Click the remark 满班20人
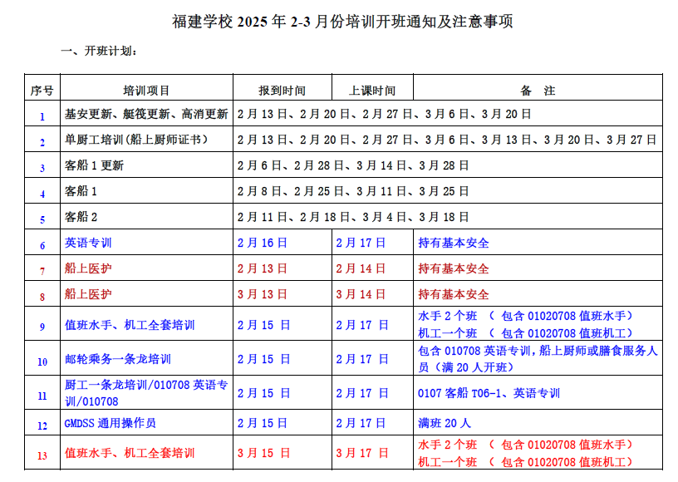Image resolution: width=678 pixels, height=482 pixels. tap(444, 423)
